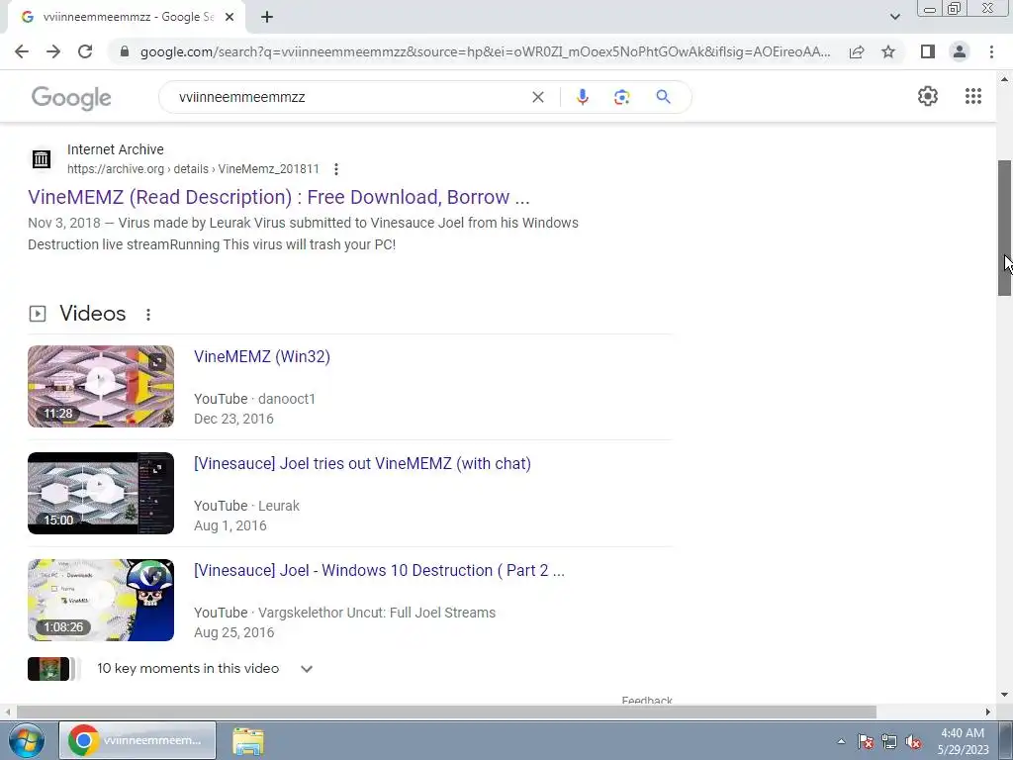Submit the search with the magnifier icon
The height and width of the screenshot is (760, 1013).
[663, 97]
